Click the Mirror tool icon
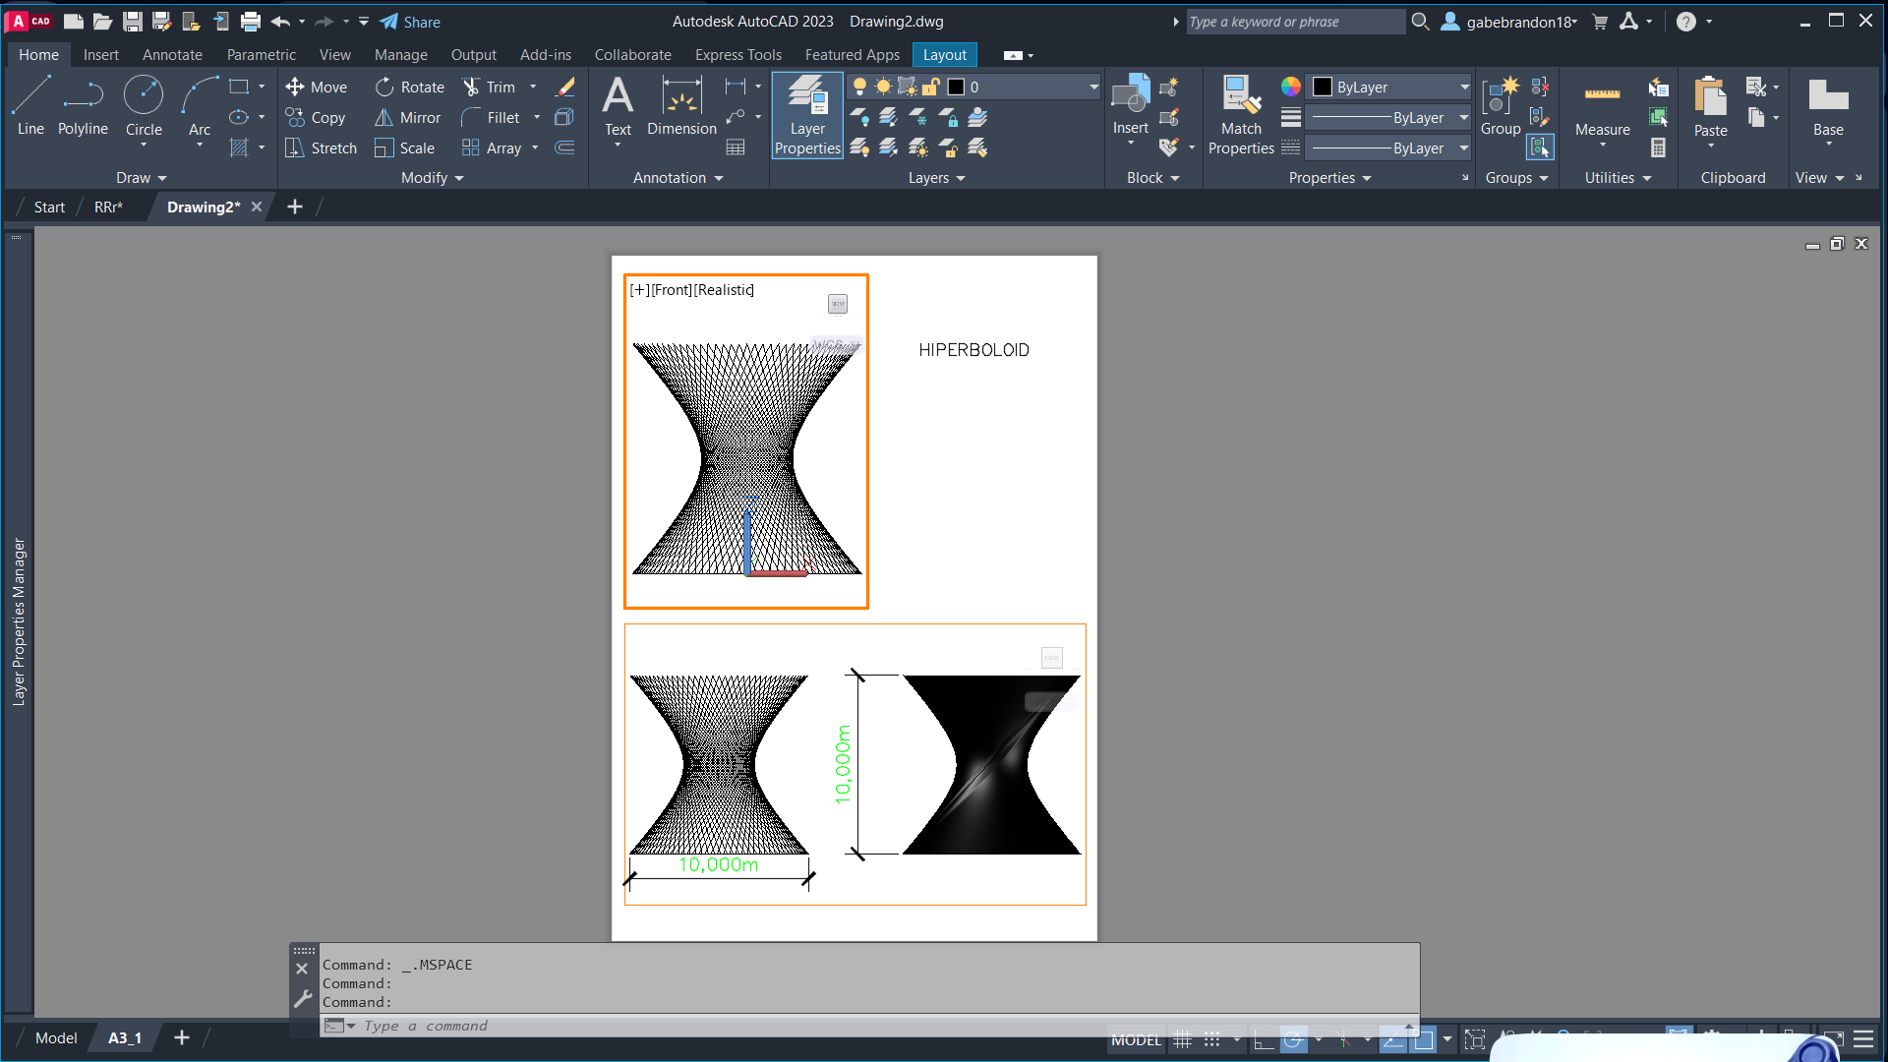This screenshot has width=1888, height=1062. tap(384, 118)
